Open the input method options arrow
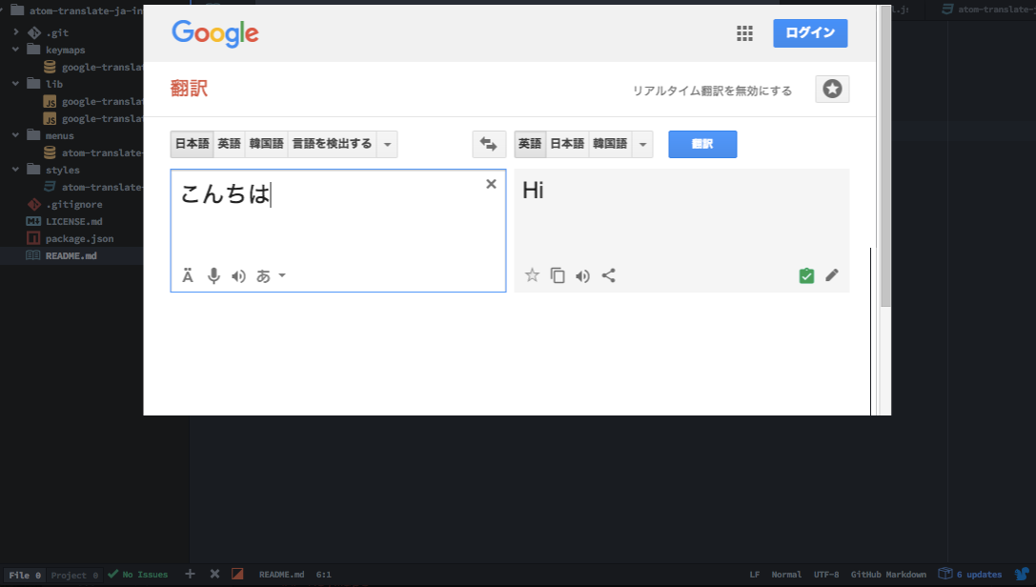The height and width of the screenshot is (587, 1036). click(x=282, y=276)
